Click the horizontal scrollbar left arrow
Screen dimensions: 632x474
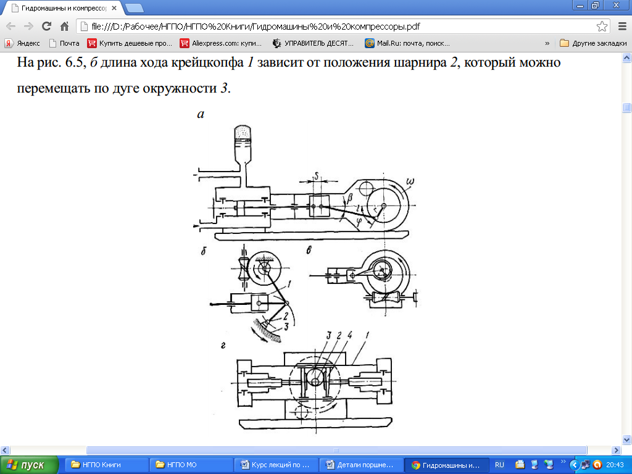pos(5,450)
